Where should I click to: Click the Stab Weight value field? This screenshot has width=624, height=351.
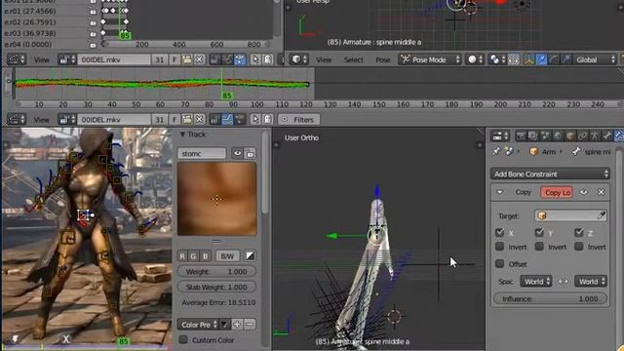coord(216,287)
